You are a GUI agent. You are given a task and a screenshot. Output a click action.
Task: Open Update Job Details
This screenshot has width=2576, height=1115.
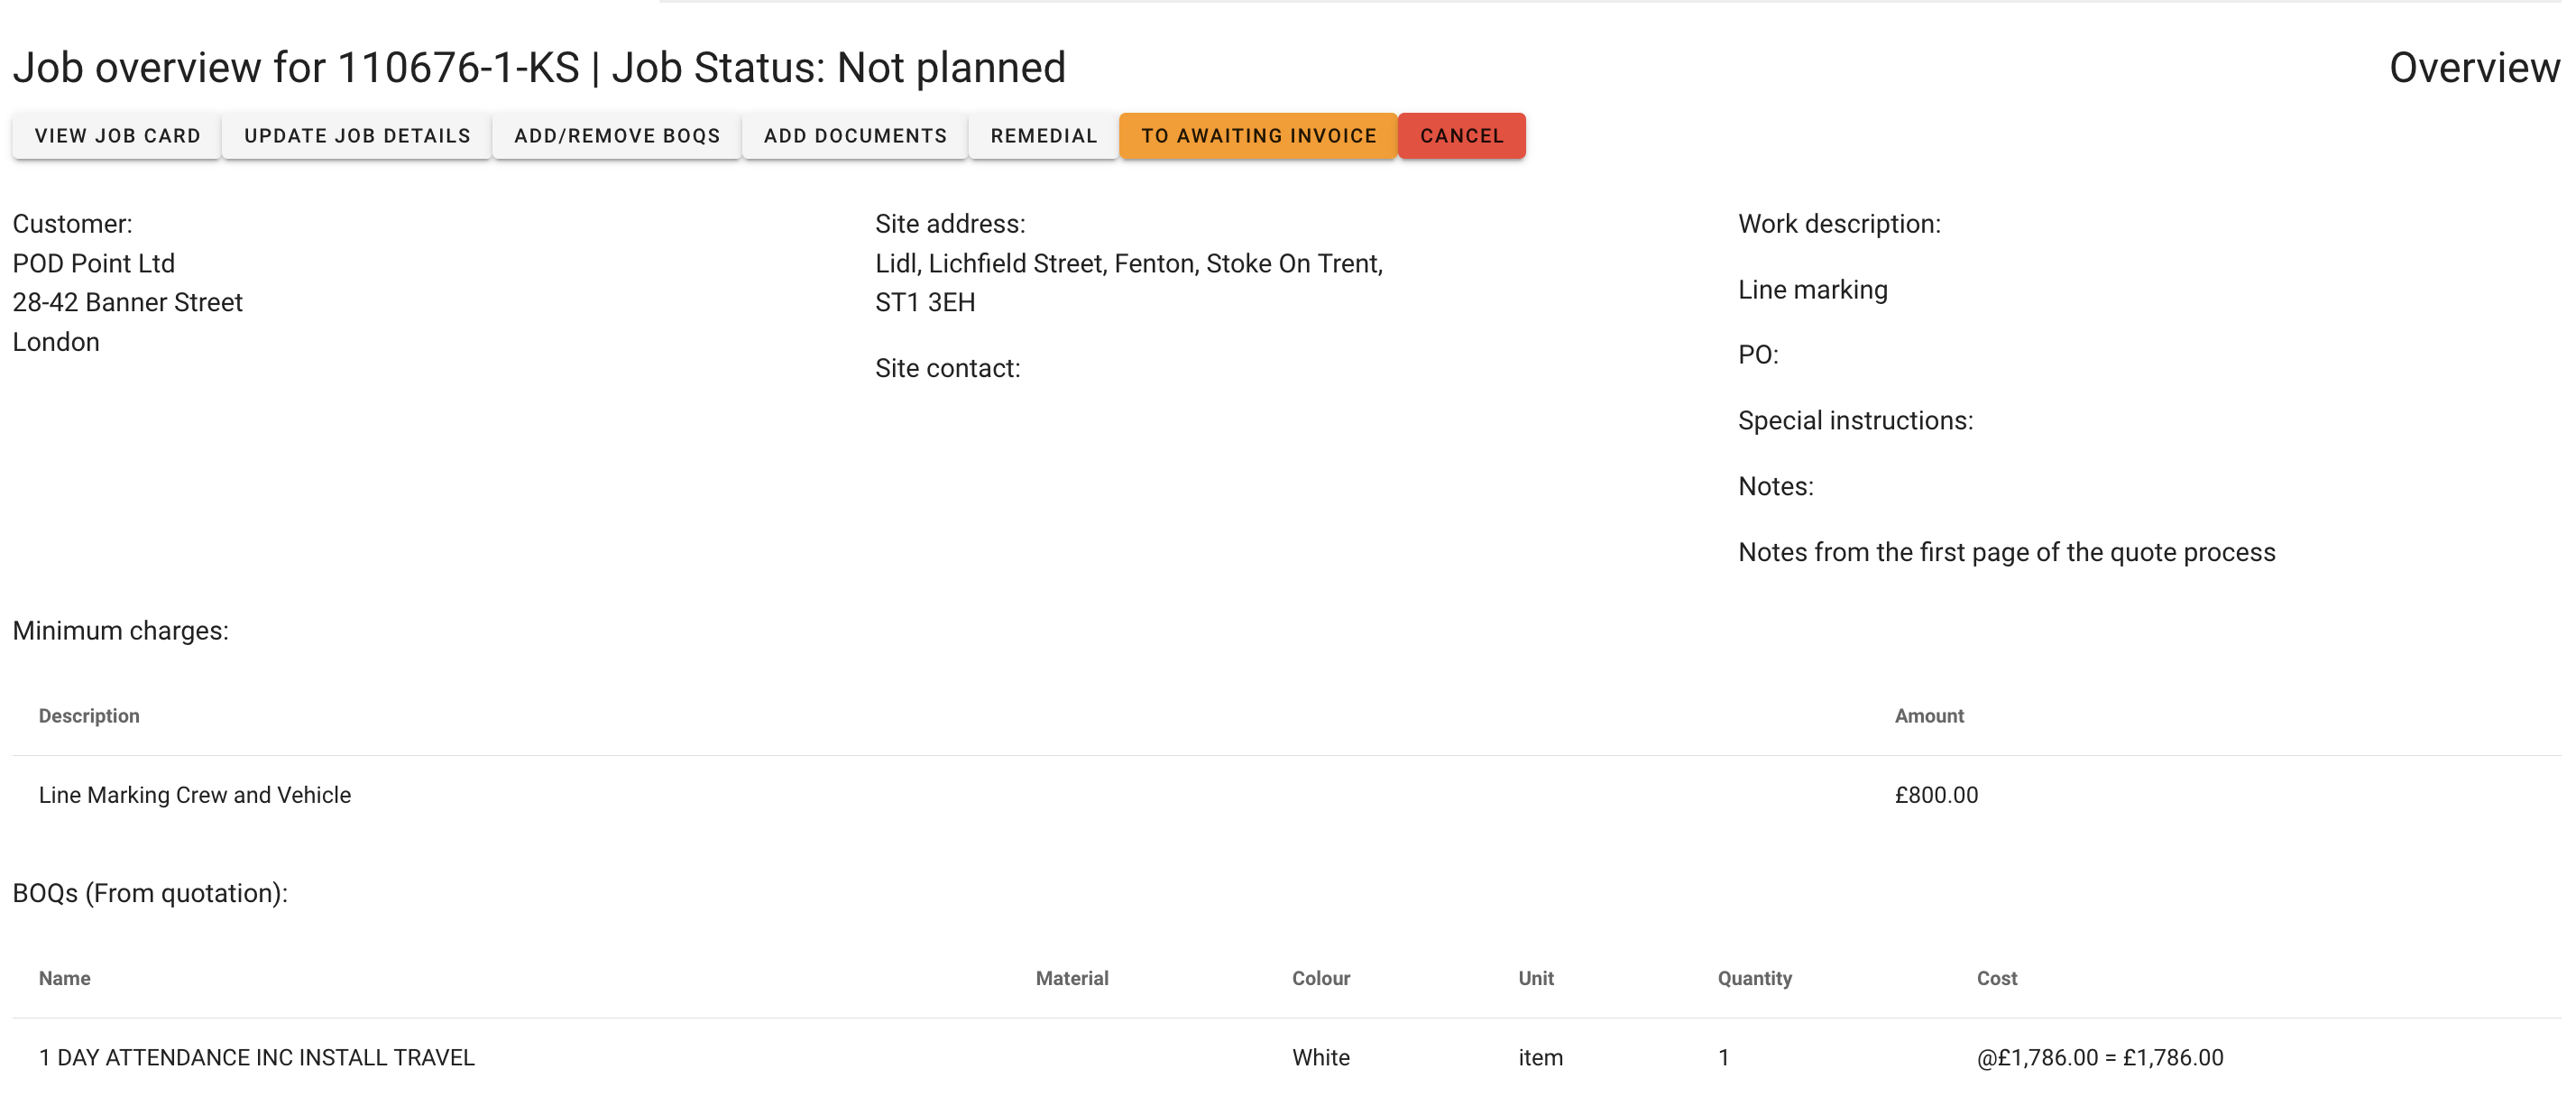point(357,136)
